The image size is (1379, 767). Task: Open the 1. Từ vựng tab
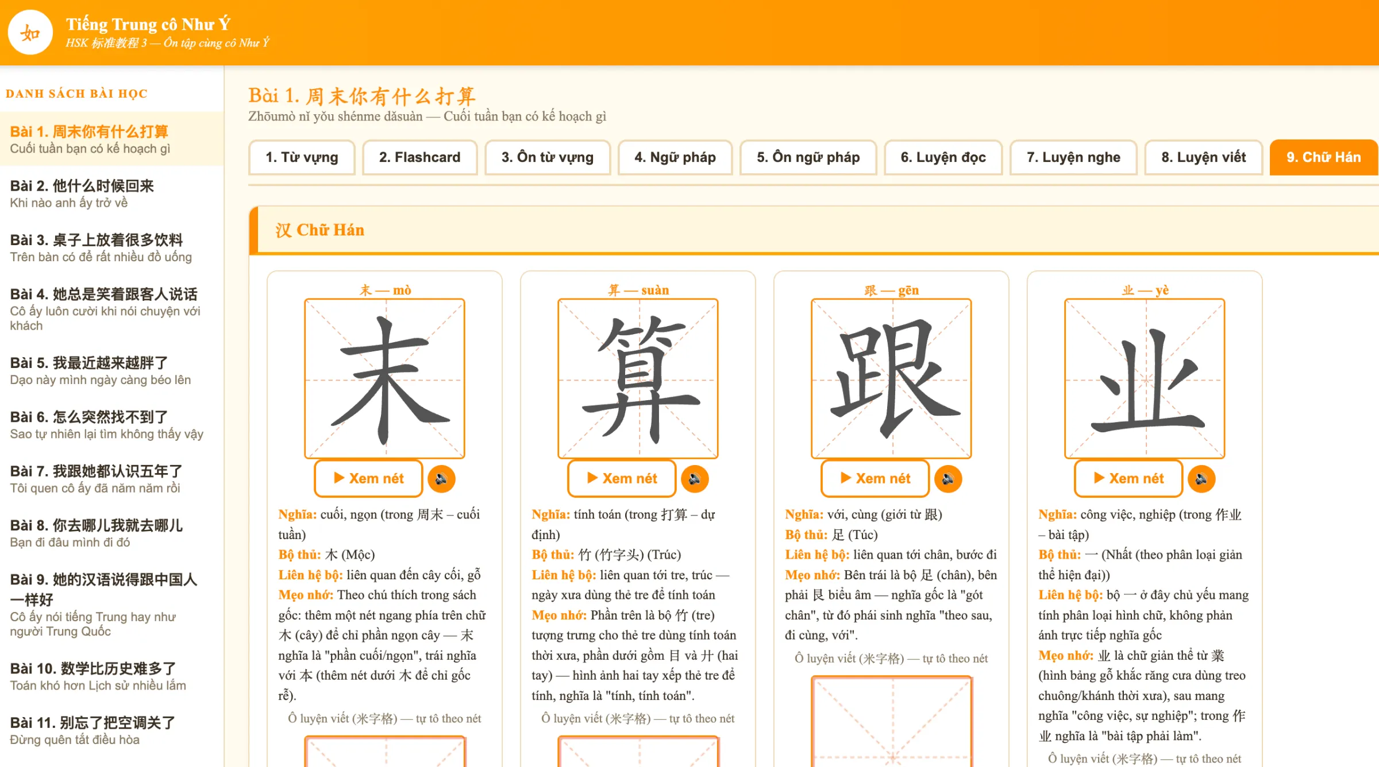click(302, 157)
